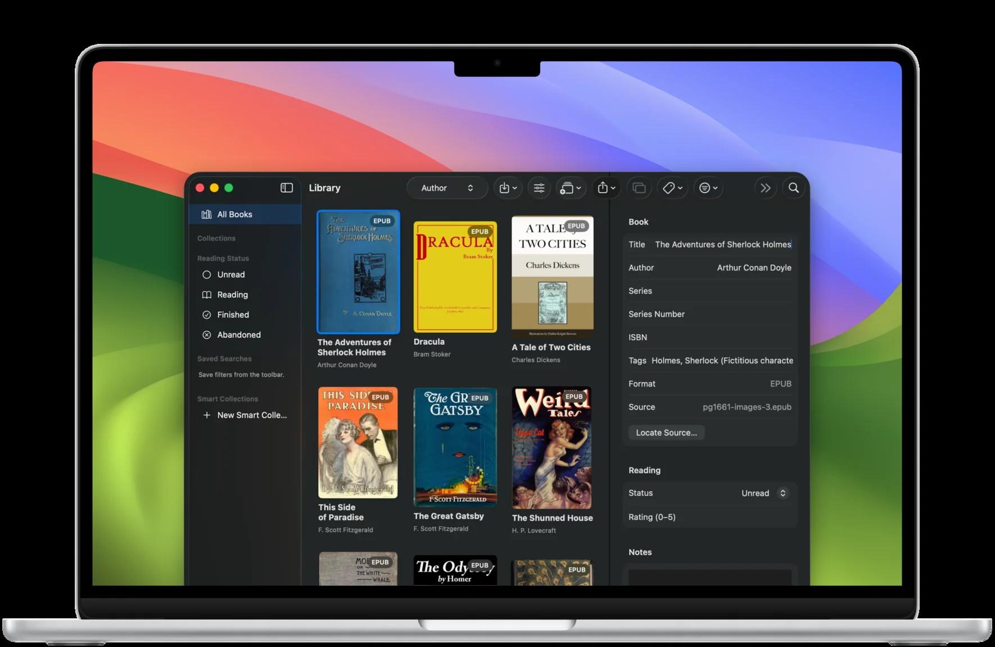Select The Great Gatsby book cover

(x=455, y=447)
